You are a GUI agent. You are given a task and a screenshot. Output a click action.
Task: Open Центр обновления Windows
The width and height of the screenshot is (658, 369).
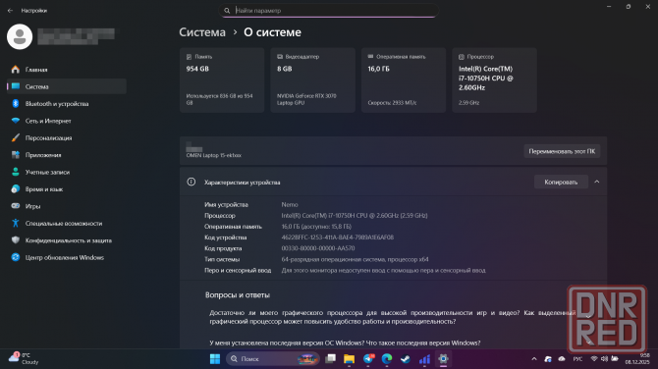tap(67, 257)
